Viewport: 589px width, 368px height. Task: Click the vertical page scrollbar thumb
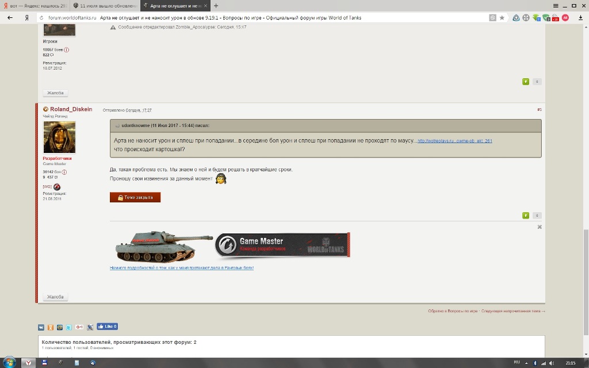click(586, 282)
